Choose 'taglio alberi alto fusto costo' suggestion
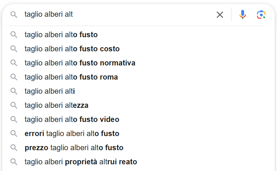 click(x=72, y=49)
